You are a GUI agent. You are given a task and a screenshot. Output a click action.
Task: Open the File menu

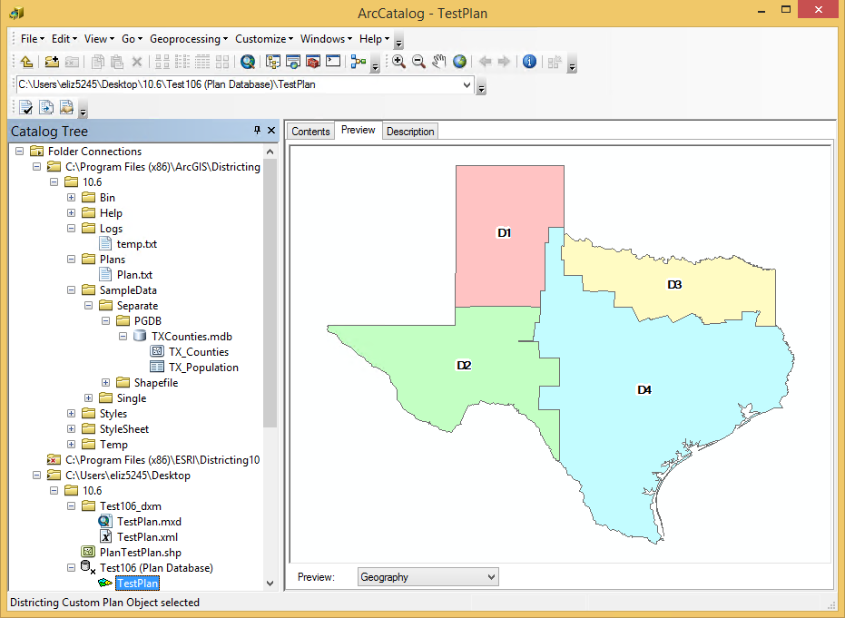click(x=33, y=39)
